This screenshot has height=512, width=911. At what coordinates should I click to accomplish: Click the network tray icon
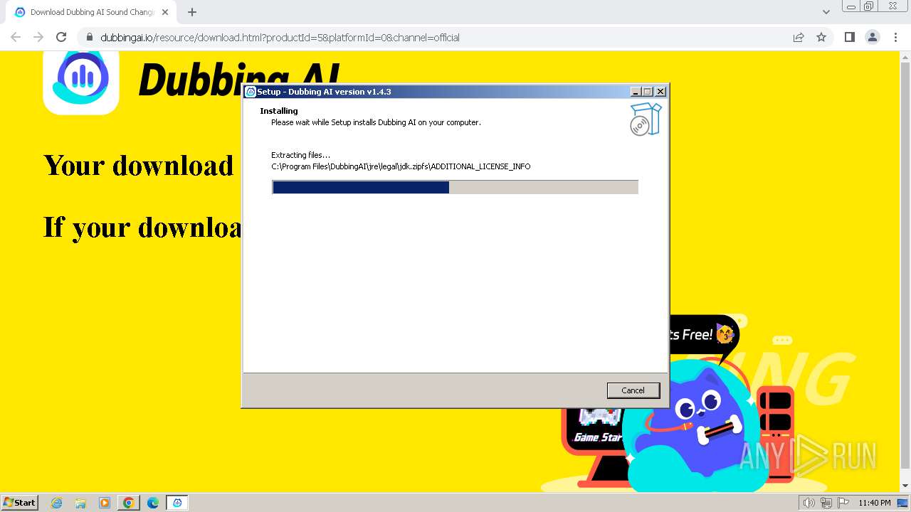coord(826,503)
